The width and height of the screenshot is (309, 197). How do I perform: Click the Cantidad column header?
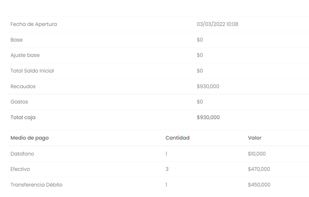tap(177, 138)
